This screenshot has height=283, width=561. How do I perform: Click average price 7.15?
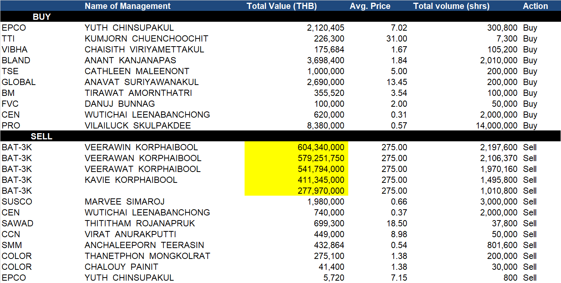pyautogui.click(x=399, y=278)
